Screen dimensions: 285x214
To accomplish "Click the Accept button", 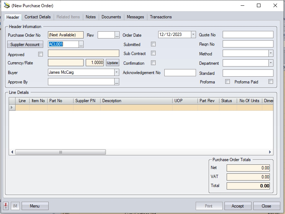I will pyautogui.click(x=237, y=206).
